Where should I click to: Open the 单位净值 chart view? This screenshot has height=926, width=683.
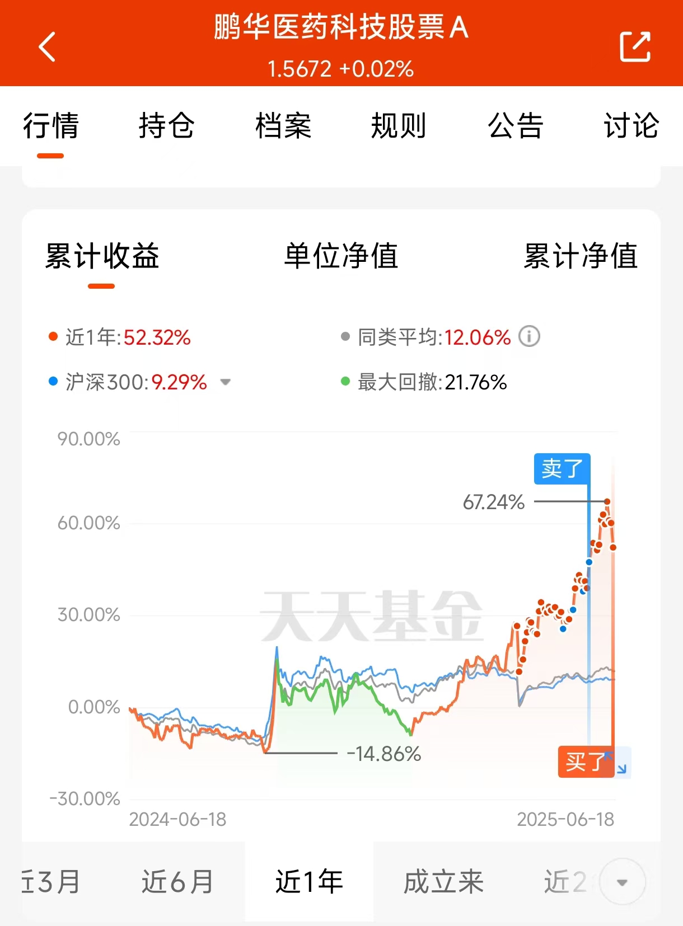pos(341,256)
